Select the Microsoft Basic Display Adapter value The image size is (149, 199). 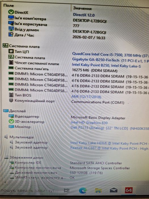[x=98, y=117]
